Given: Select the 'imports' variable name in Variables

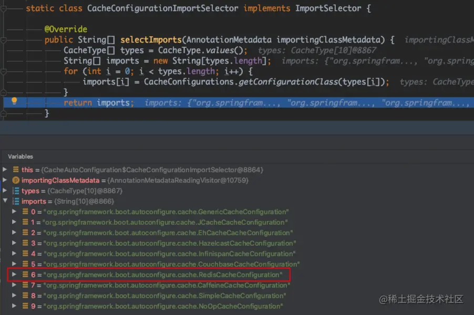Looking at the screenshot, I should (34, 202).
